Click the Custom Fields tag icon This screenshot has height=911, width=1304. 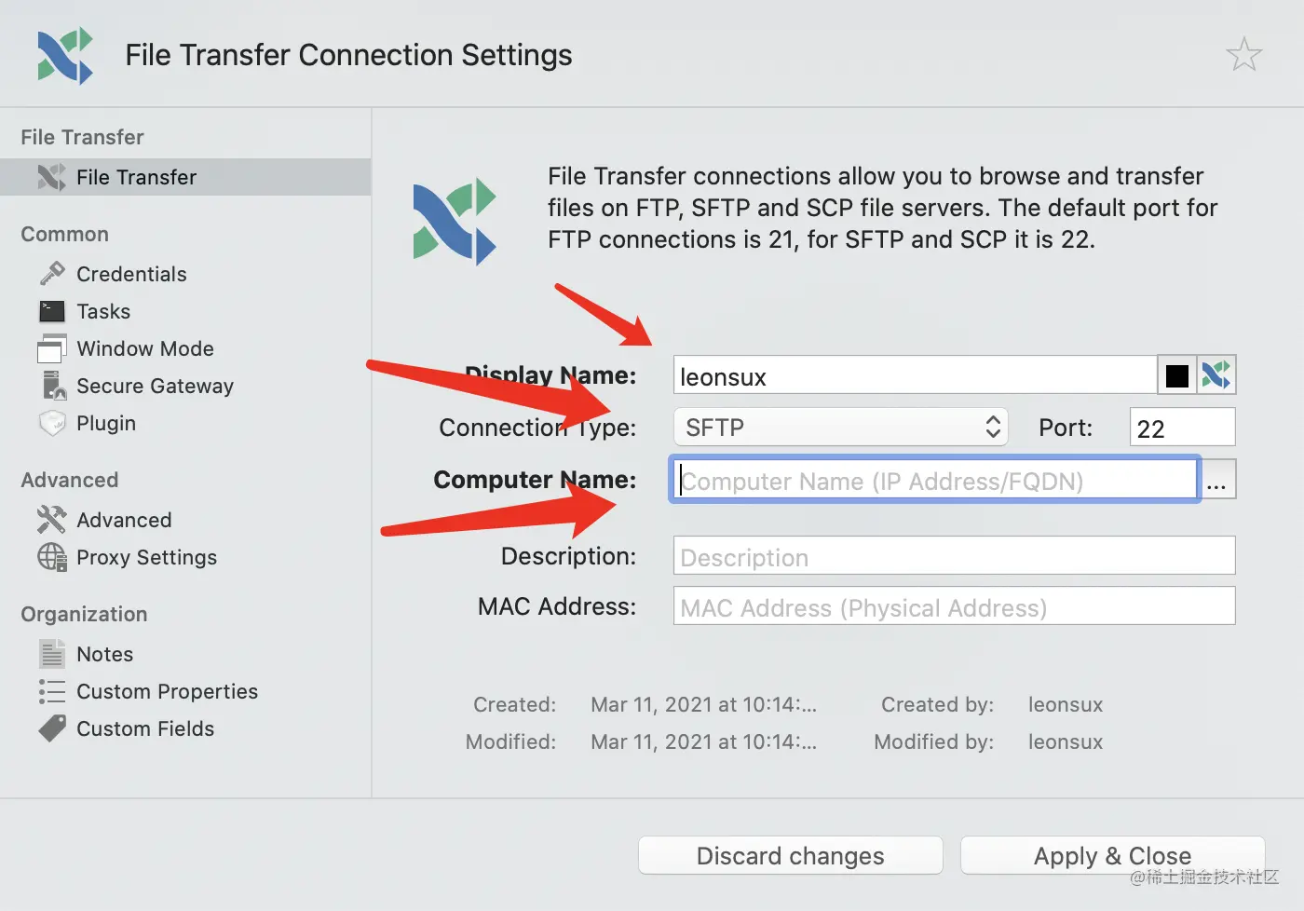tap(52, 728)
